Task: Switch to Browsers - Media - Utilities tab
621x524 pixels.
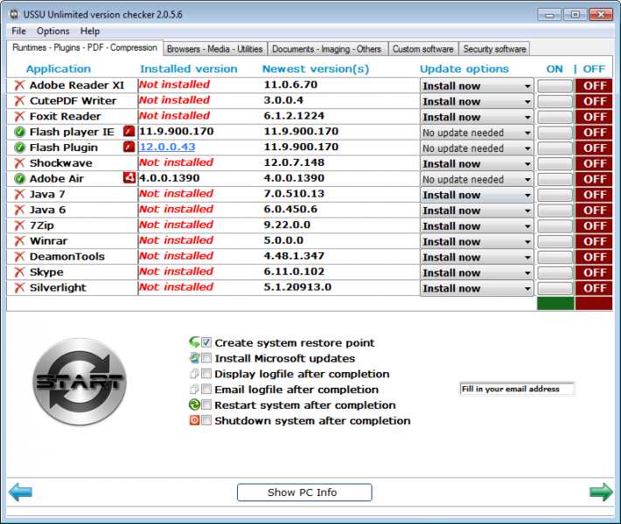Action: coord(214,49)
